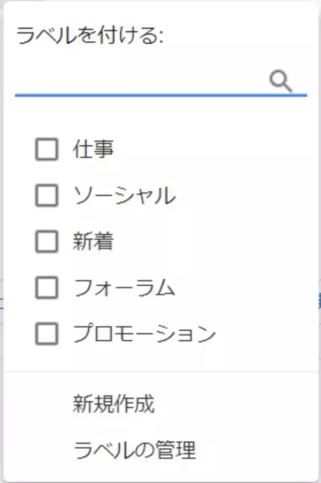Click the magnifying glass search icon
The width and height of the screenshot is (321, 483).
(x=280, y=81)
